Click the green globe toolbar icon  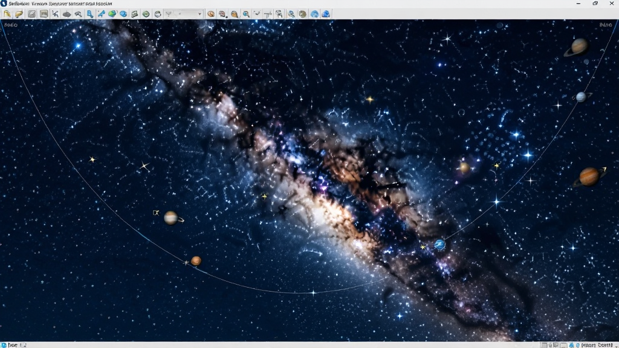click(112, 14)
